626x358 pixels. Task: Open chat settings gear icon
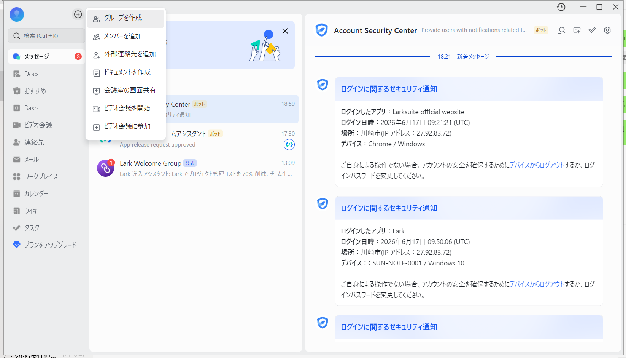(x=607, y=30)
